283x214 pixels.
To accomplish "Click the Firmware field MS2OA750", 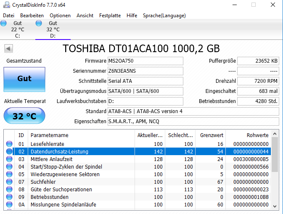I will coord(145,61).
